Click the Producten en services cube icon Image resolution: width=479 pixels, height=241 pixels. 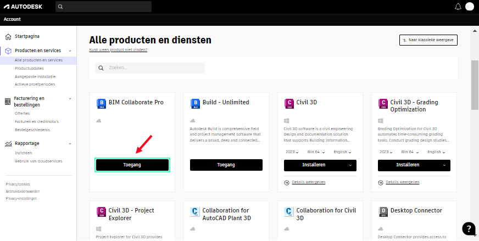[x=8, y=51]
